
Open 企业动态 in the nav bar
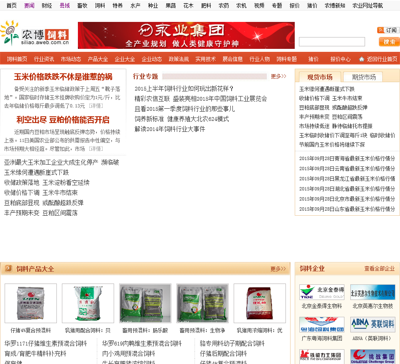click(x=152, y=59)
